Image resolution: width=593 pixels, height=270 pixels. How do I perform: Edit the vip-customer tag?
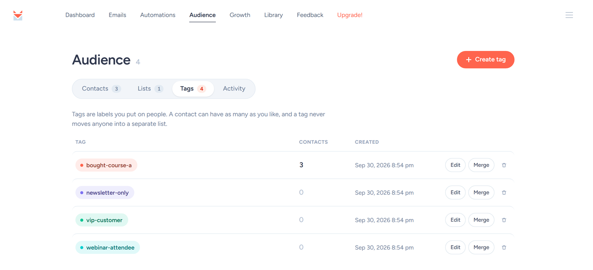coord(455,220)
